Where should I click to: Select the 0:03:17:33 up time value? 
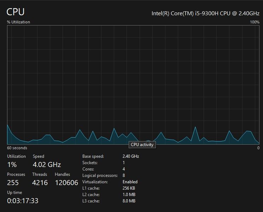(x=23, y=201)
